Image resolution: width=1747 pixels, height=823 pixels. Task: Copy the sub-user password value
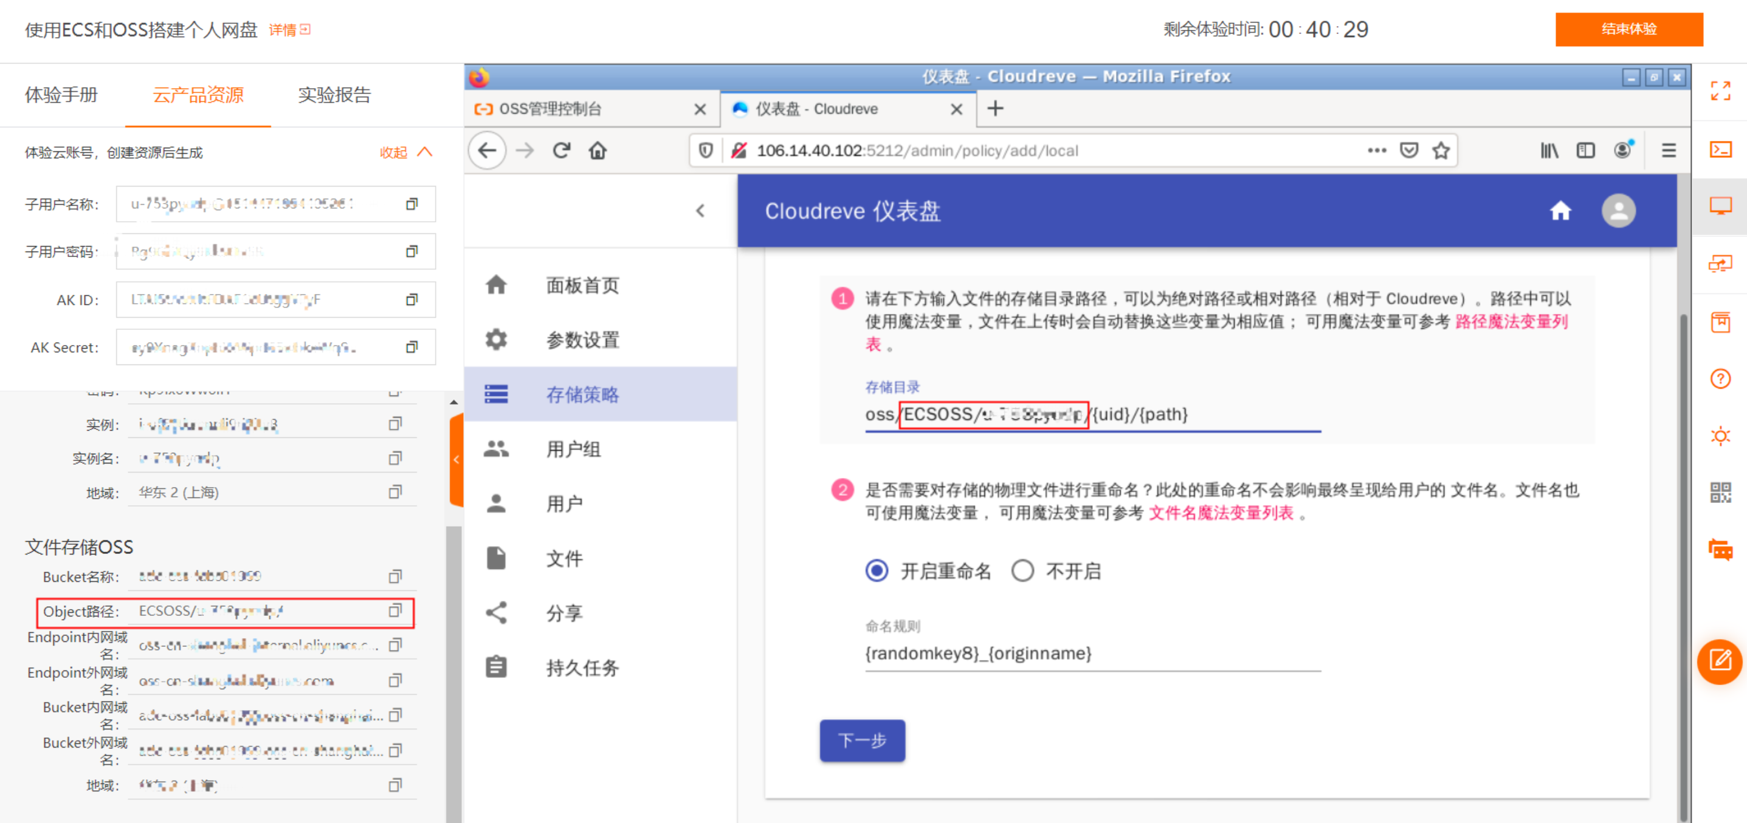[411, 251]
